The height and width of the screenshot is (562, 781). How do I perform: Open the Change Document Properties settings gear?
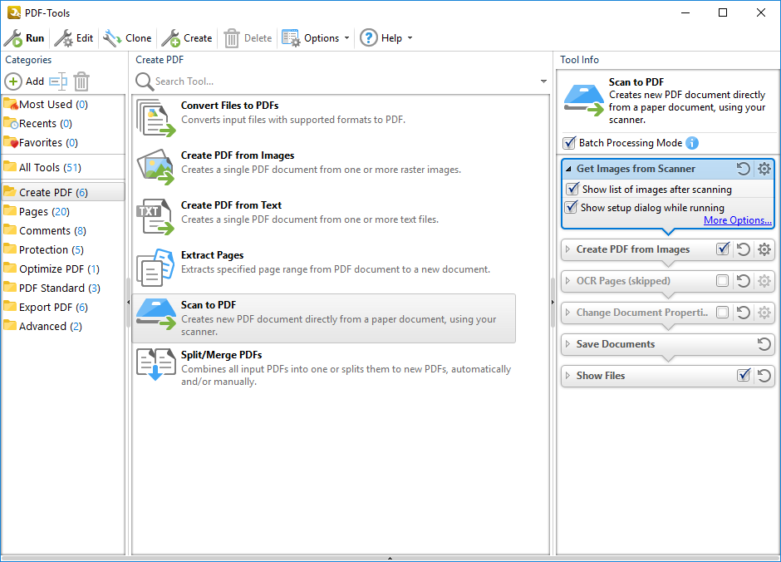pos(764,313)
